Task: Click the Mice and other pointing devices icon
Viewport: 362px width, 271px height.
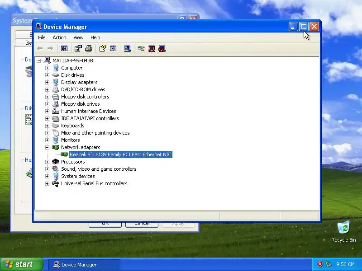Action: (56, 133)
